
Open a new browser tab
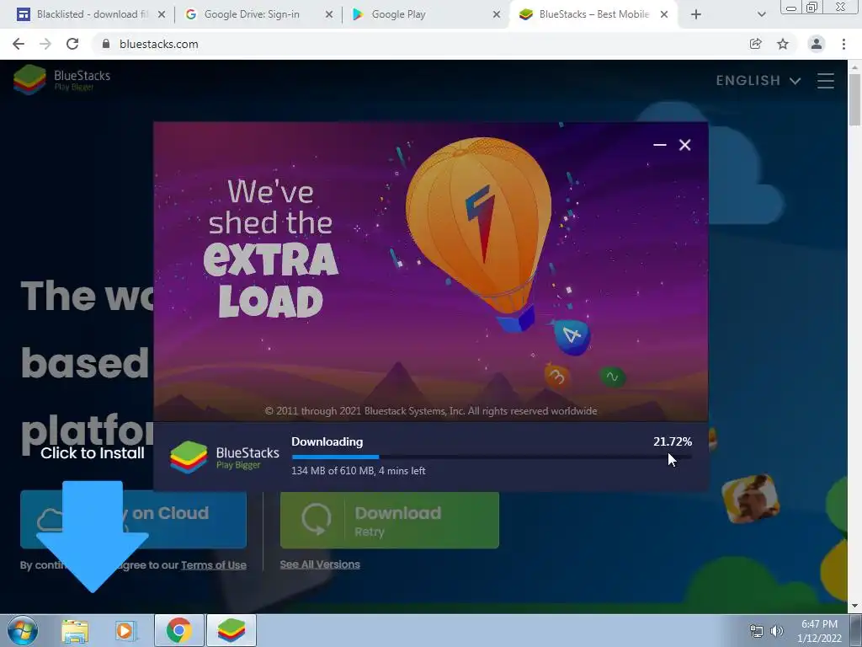coord(696,15)
